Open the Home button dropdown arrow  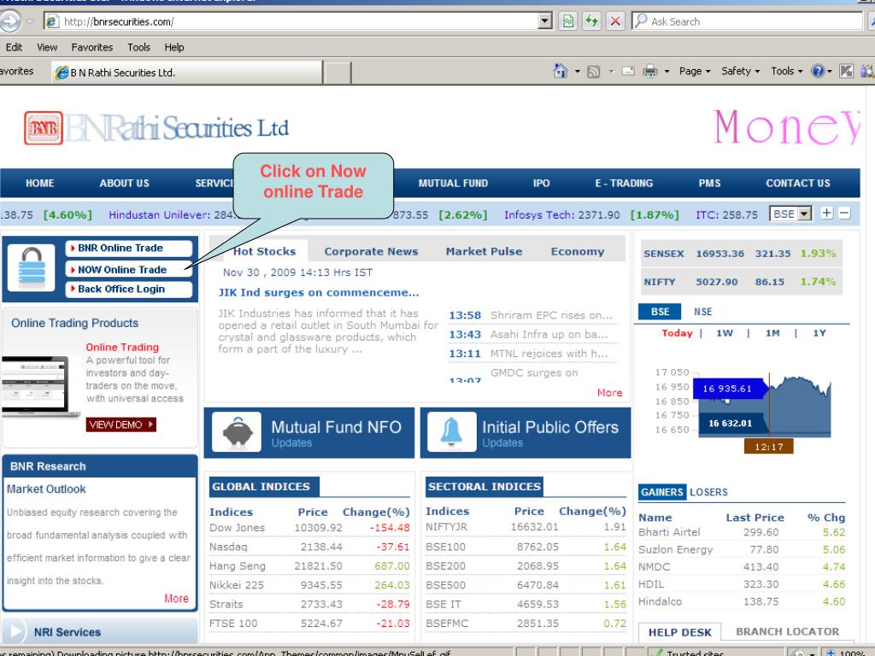pyautogui.click(x=577, y=72)
